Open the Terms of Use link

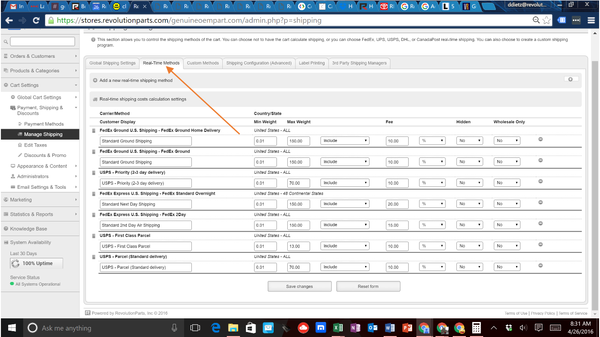pos(516,313)
